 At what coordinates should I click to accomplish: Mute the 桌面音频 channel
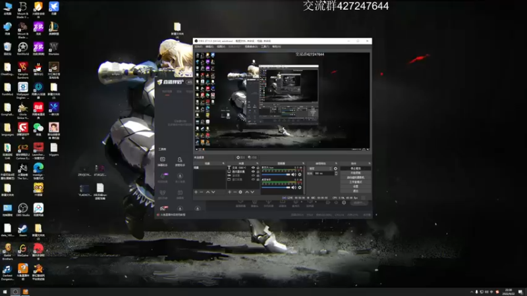coord(294,187)
